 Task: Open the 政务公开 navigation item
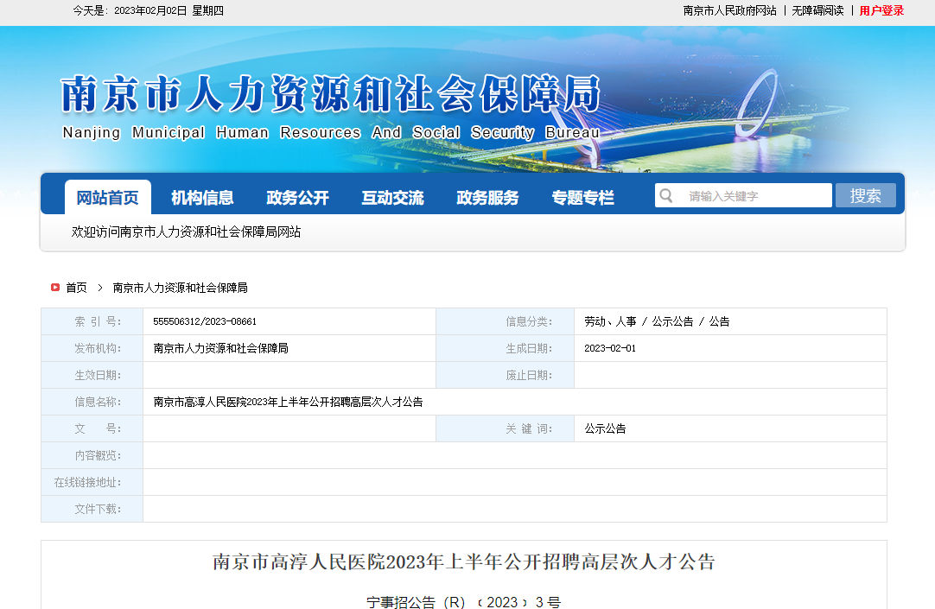(297, 198)
